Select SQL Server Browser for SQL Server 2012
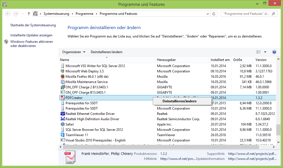The width and height of the screenshot is (283, 168). pyautogui.click(x=168, y=130)
